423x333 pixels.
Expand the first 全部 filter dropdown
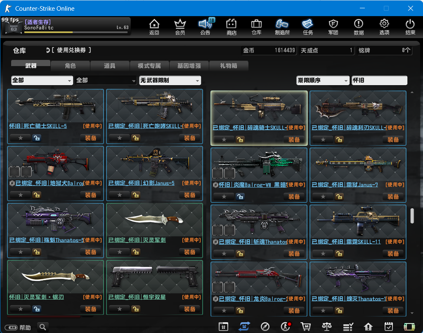coord(42,80)
